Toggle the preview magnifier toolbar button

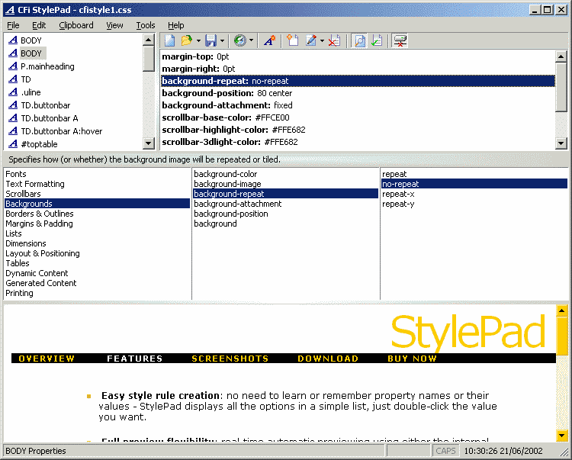[359, 40]
